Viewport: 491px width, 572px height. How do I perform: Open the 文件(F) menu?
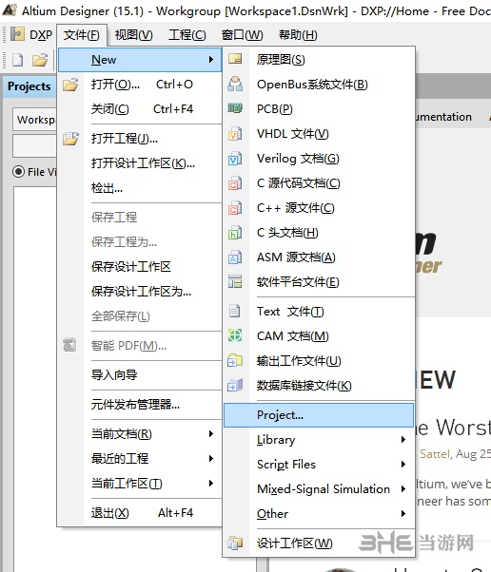point(82,35)
